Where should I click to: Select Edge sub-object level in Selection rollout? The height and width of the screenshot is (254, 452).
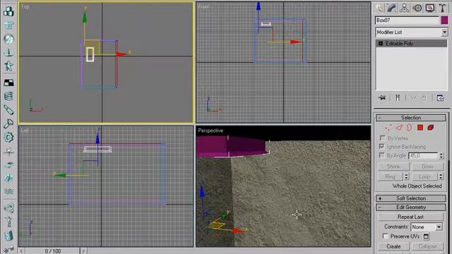tap(399, 128)
